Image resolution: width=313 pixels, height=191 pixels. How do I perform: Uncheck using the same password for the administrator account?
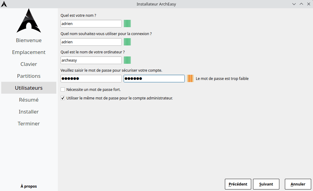[63, 98]
